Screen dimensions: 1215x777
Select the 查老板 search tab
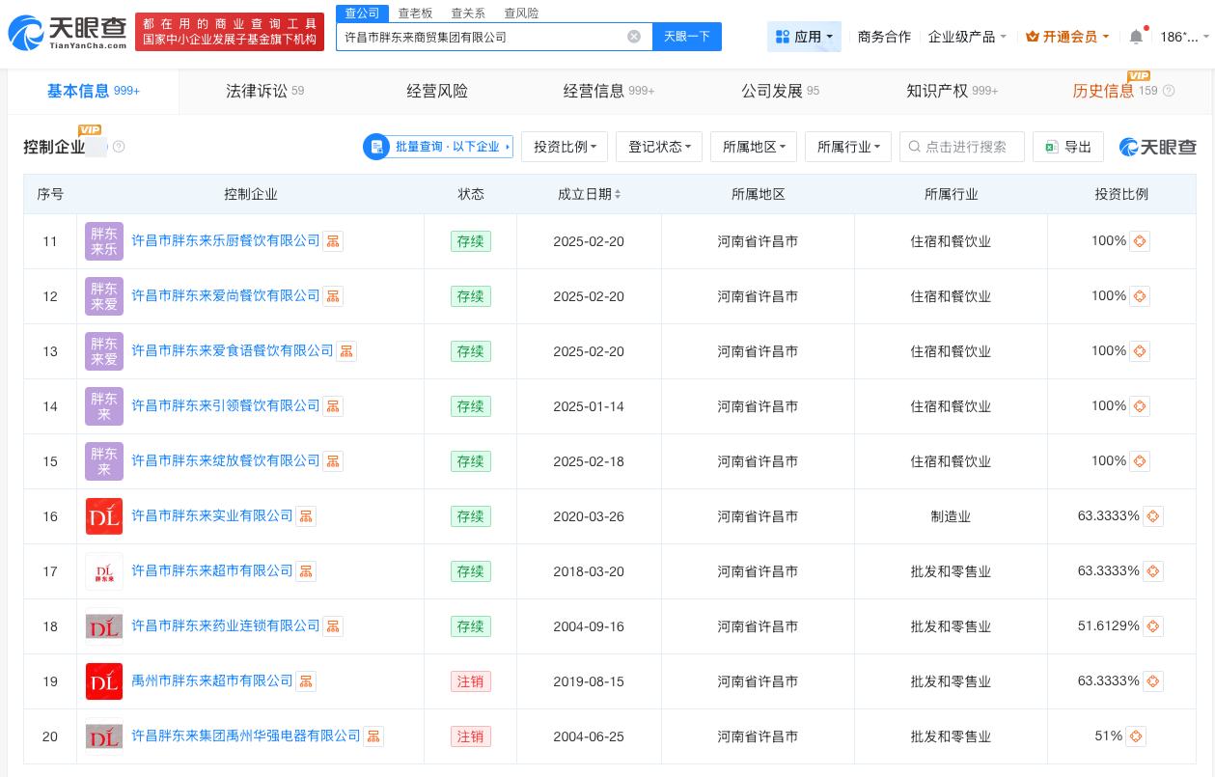pos(415,13)
